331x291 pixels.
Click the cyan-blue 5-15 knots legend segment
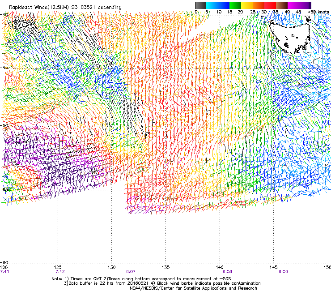coord(218,5)
